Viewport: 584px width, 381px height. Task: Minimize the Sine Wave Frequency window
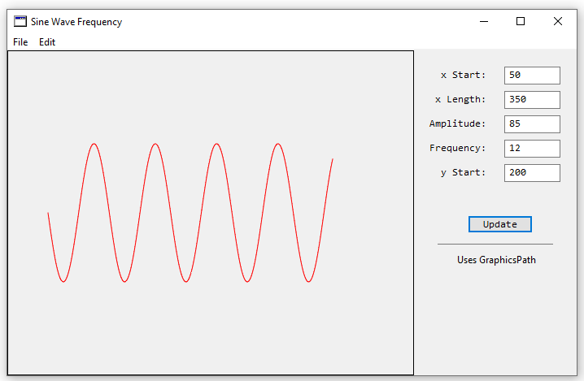point(483,22)
